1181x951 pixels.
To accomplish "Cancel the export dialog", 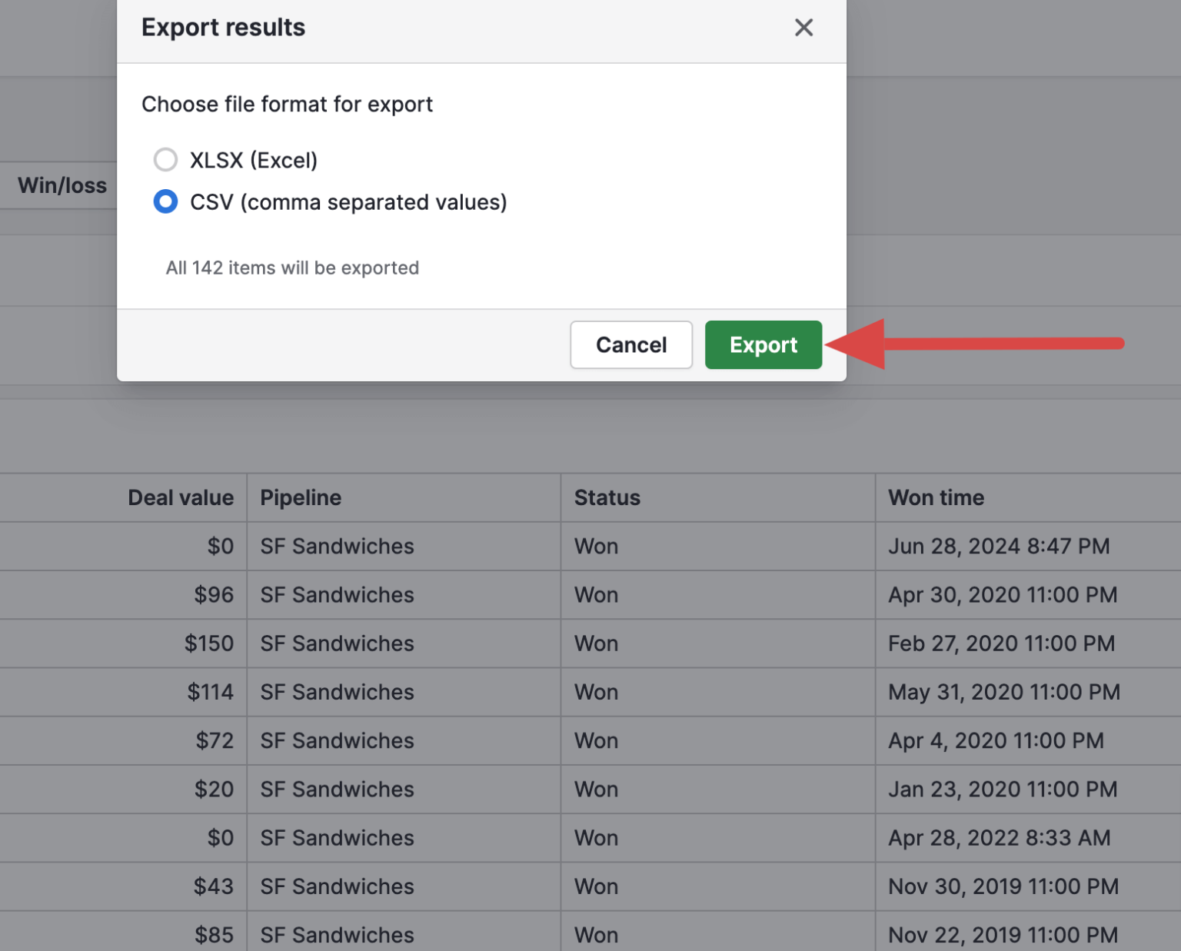I will tap(630, 345).
